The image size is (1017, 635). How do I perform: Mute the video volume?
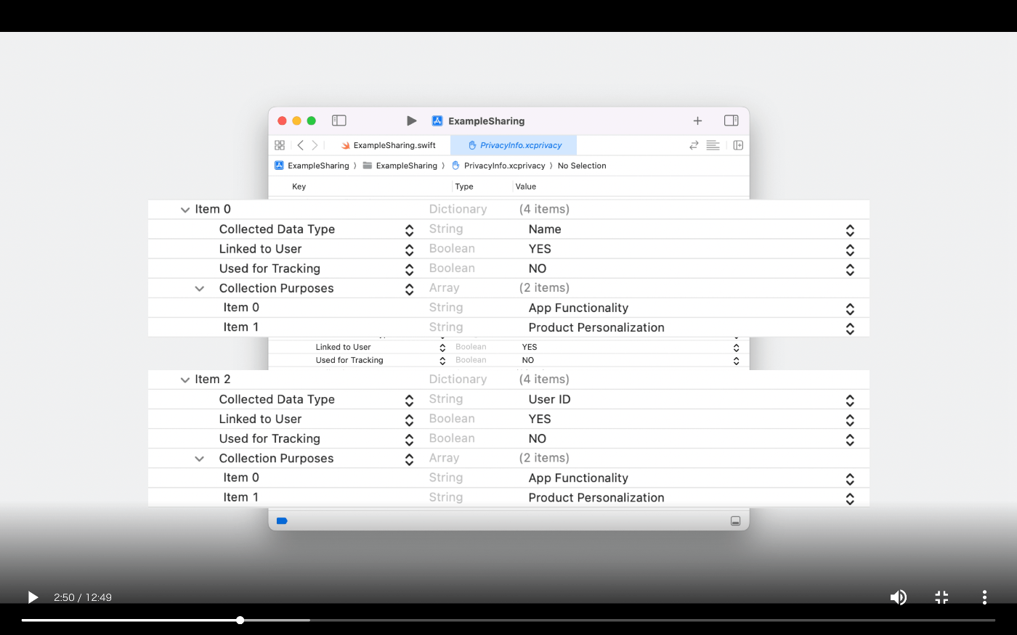899,597
